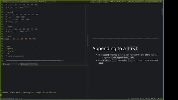Click the git branch indicator in status bar
Screen dimensions: 178x100
point(142,99)
